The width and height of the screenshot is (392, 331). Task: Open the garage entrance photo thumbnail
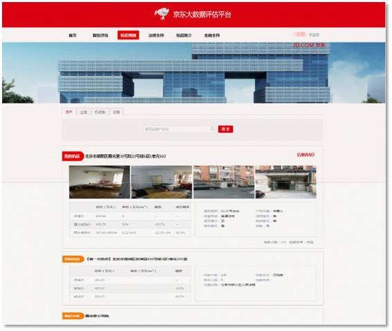coord(286,182)
